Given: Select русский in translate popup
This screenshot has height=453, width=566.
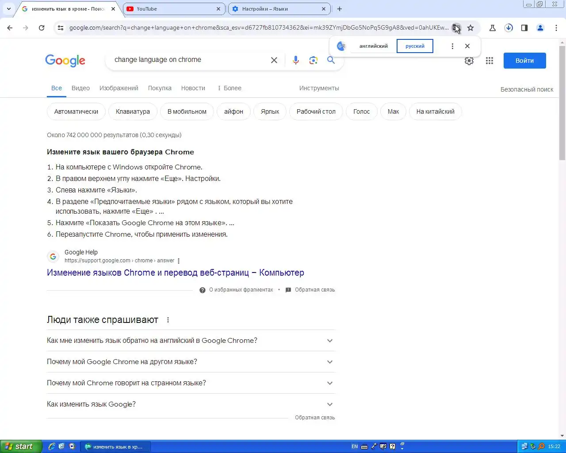Looking at the screenshot, I should point(415,46).
